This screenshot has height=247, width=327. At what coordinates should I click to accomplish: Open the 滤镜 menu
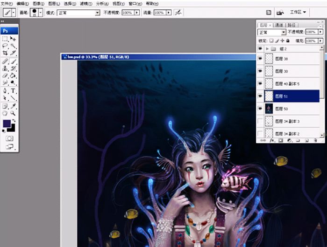point(86,4)
